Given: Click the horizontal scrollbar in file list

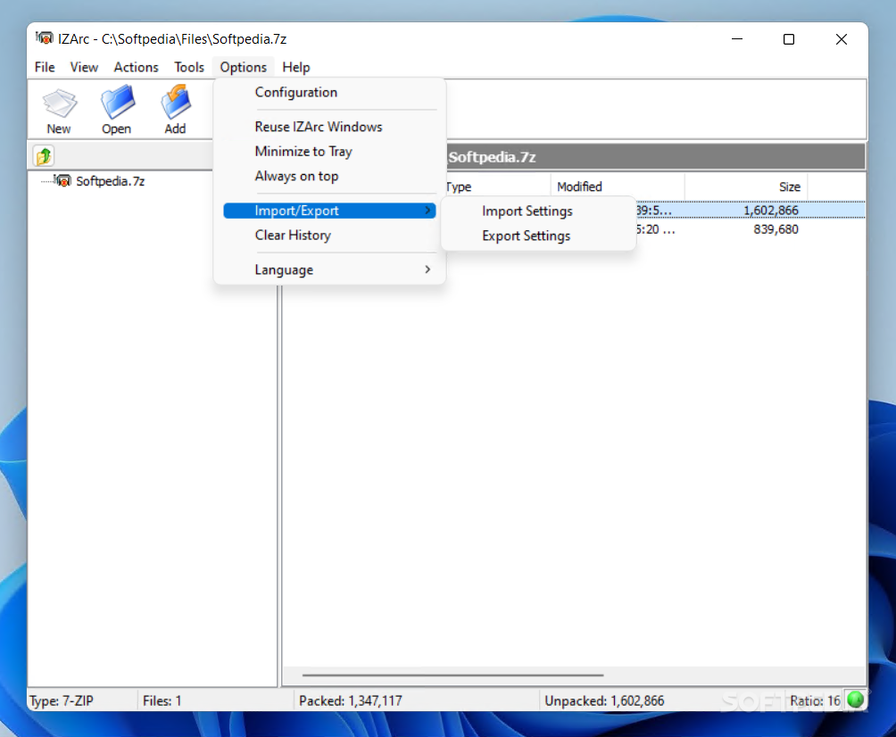Looking at the screenshot, I should click(x=453, y=675).
